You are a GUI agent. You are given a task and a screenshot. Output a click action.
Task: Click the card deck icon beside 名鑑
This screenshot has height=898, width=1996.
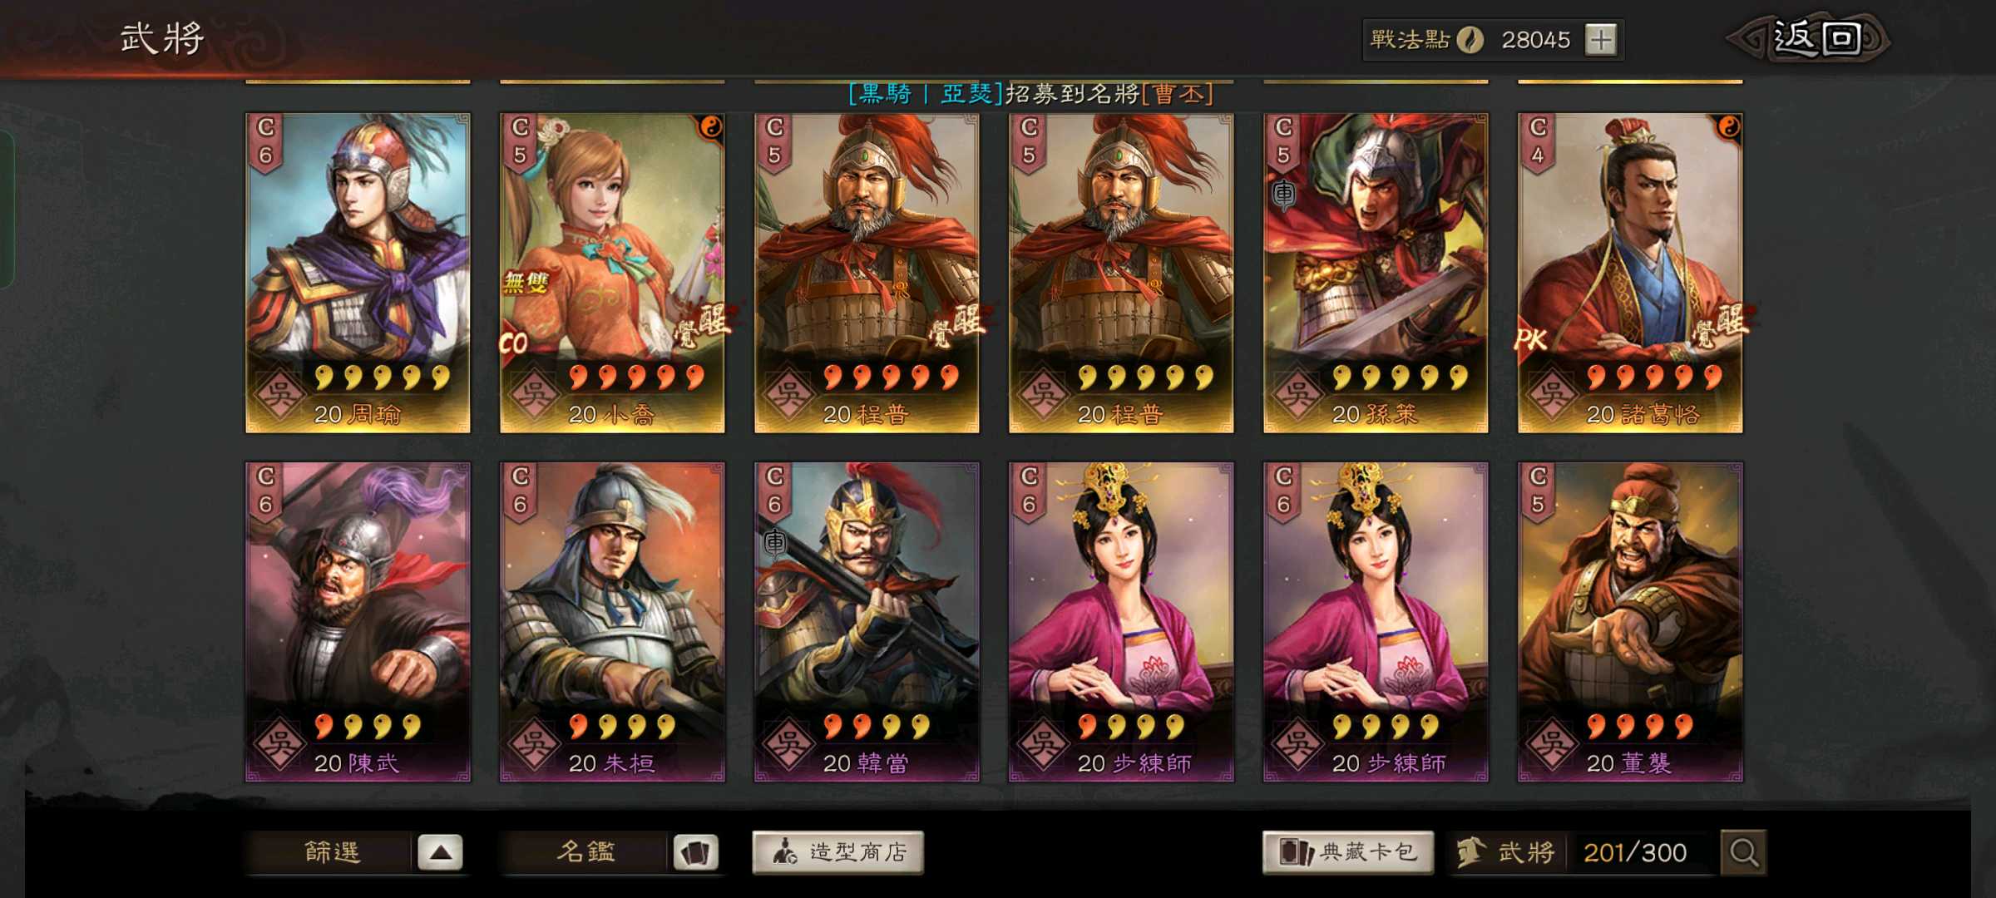pyautogui.click(x=695, y=852)
